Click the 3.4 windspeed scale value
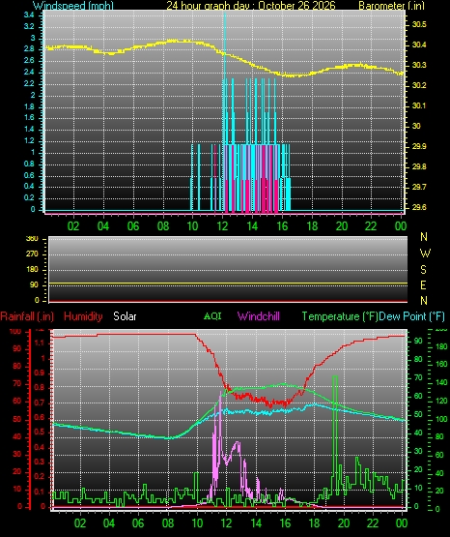The image size is (450, 537). point(29,15)
